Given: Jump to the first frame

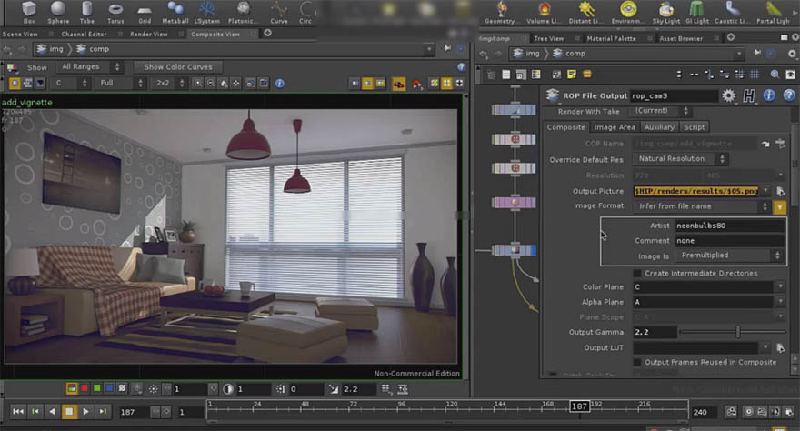Looking at the screenshot, I should click(18, 412).
